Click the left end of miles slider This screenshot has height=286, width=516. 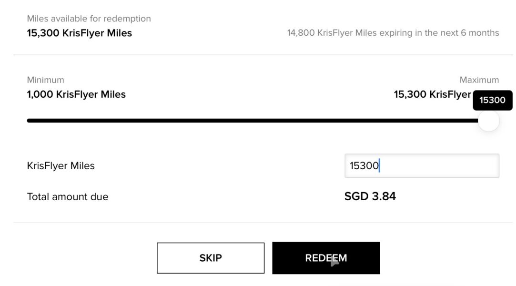click(30, 121)
